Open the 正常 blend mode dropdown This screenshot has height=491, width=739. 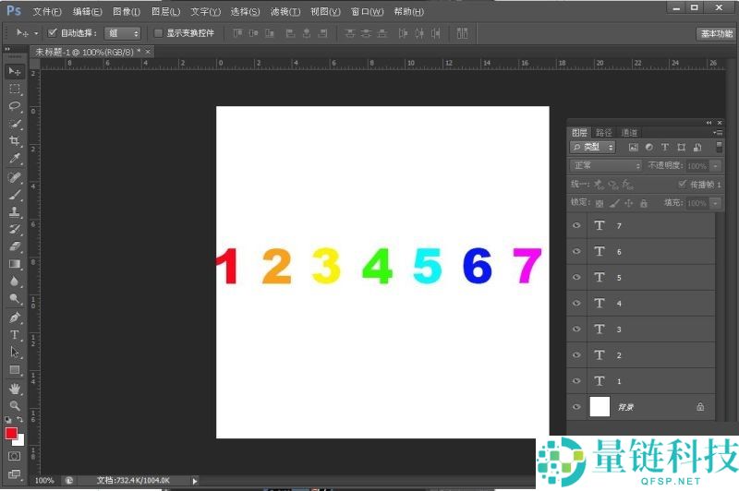pyautogui.click(x=606, y=165)
